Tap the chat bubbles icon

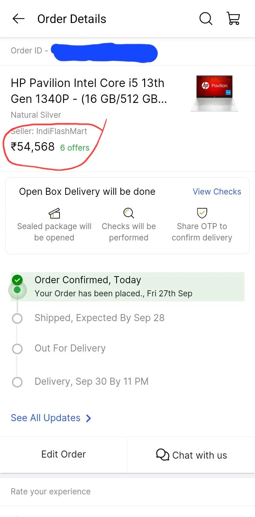[163, 455]
